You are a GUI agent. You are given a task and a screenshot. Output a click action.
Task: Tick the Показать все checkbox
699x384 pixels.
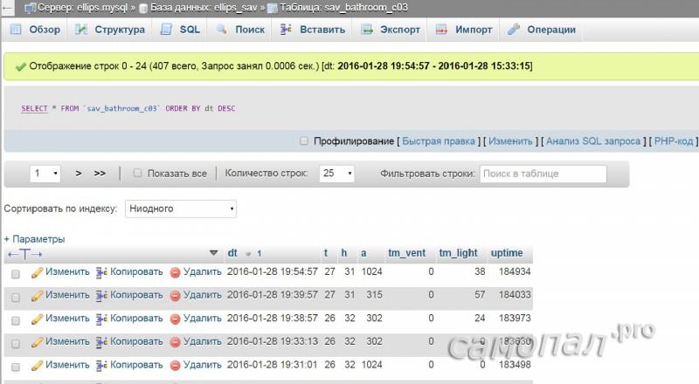(137, 174)
